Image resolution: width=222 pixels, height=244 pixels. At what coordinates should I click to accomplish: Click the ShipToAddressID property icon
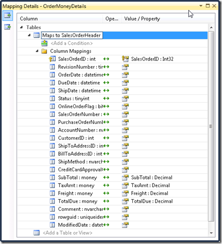pyautogui.click(x=125, y=146)
